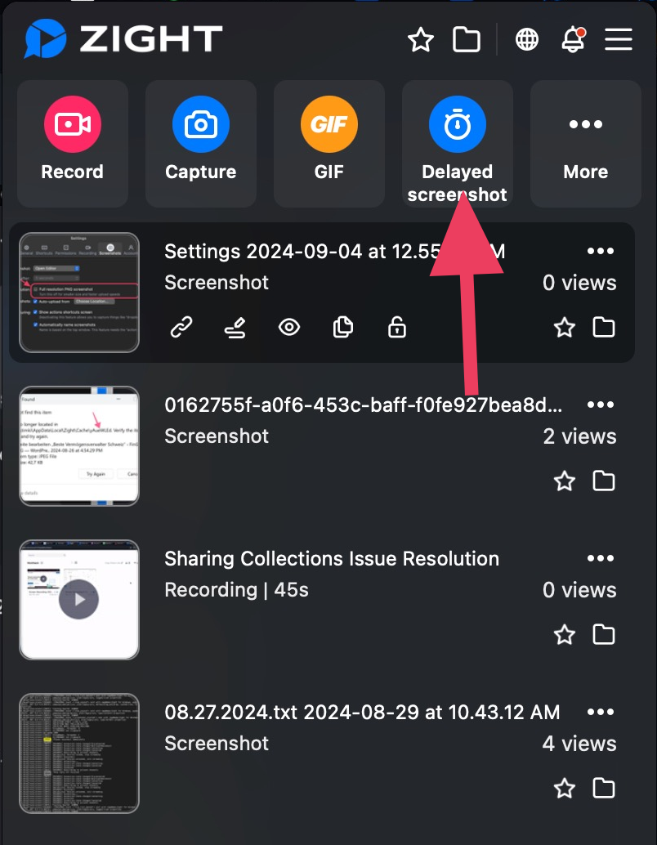Viewport: 657px width, 845px height.
Task: Select Sharing Collections Issue Resolution title
Action: (332, 559)
